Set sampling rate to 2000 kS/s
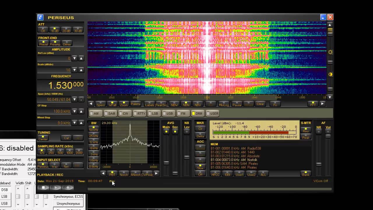The height and width of the screenshot is (210, 373). (79, 152)
